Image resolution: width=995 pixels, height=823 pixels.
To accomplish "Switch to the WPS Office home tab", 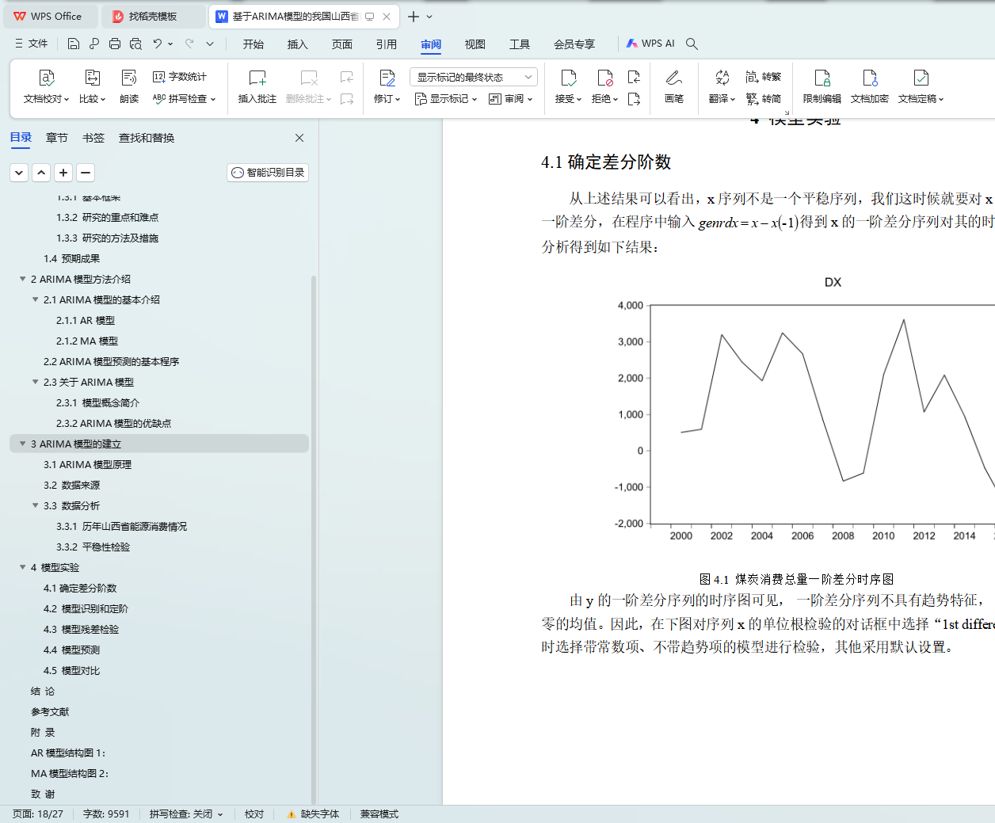I will pyautogui.click(x=49, y=16).
